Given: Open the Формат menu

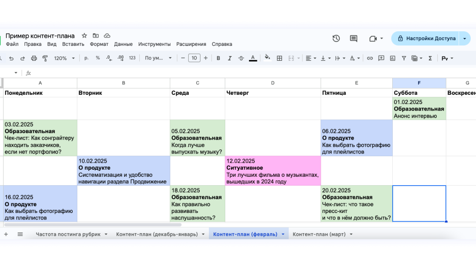Looking at the screenshot, I should 99,44.
